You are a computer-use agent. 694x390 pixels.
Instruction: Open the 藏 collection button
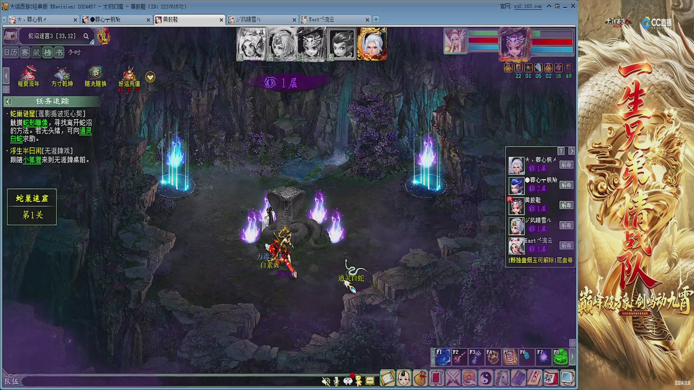click(36, 53)
